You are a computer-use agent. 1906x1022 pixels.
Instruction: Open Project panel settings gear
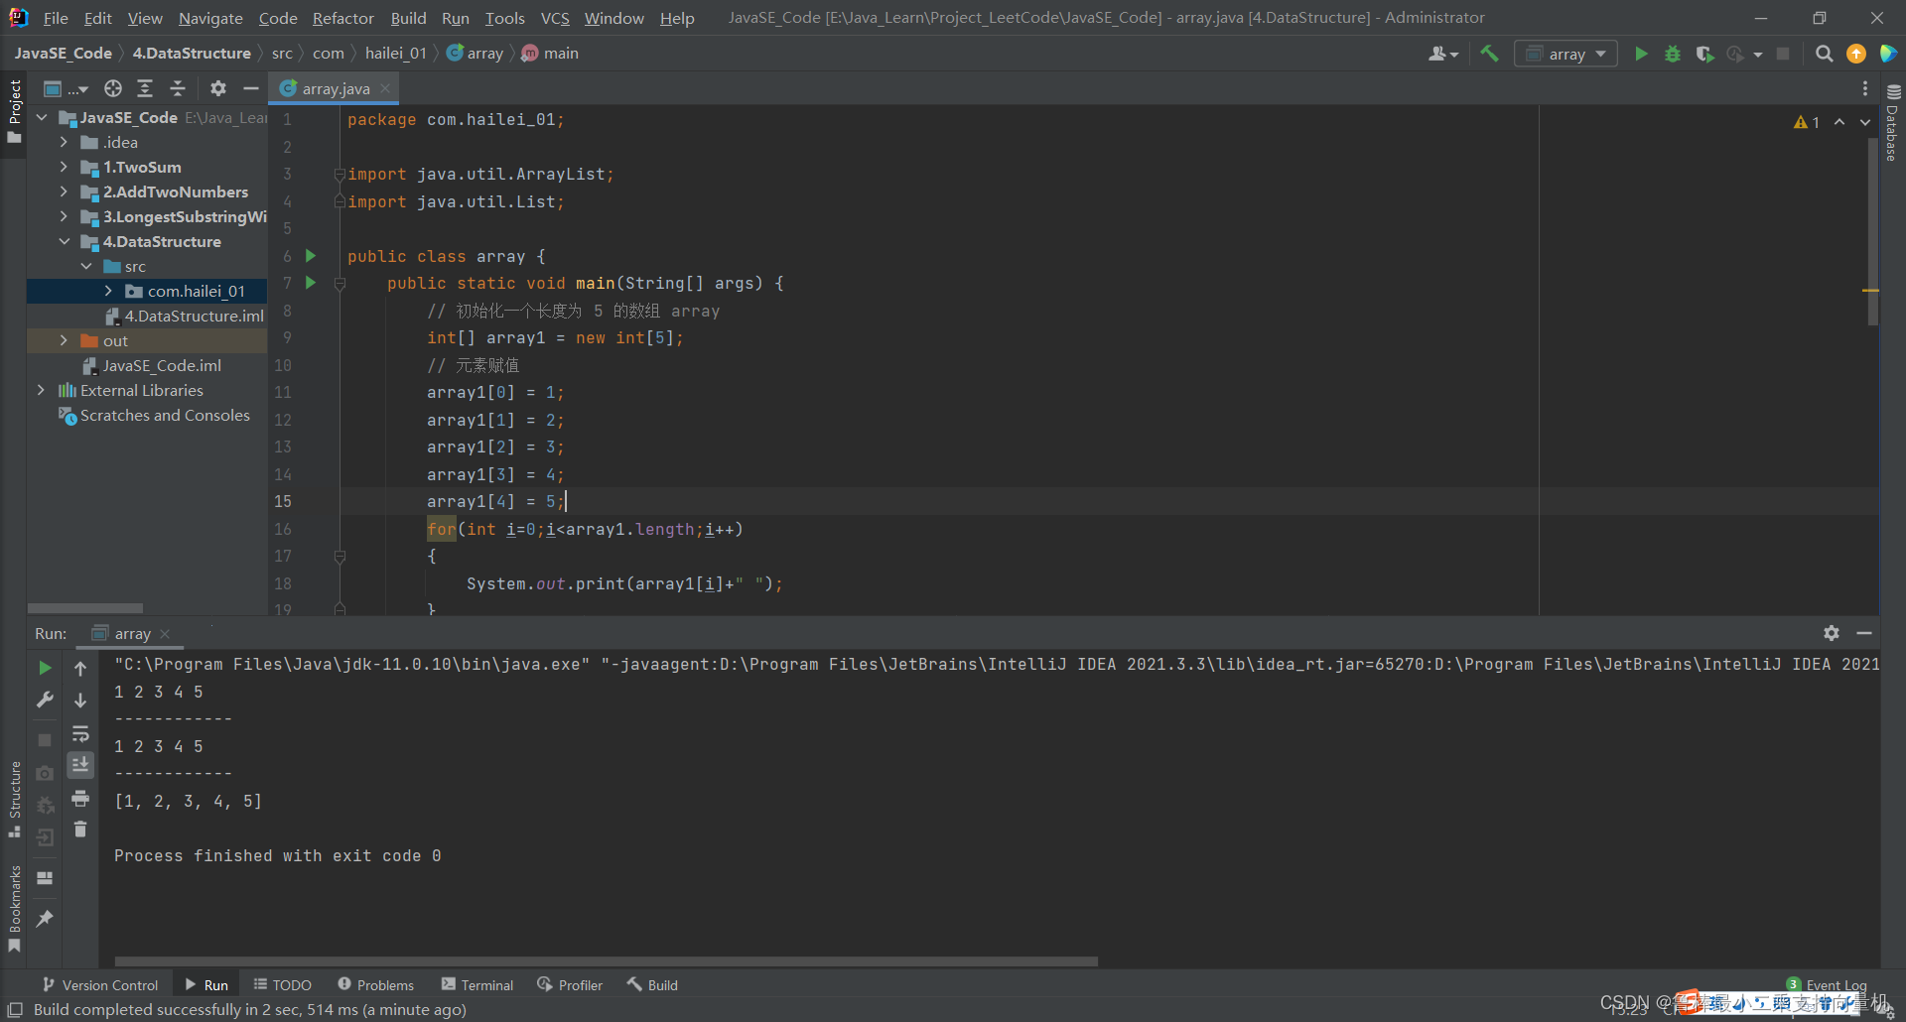point(218,88)
